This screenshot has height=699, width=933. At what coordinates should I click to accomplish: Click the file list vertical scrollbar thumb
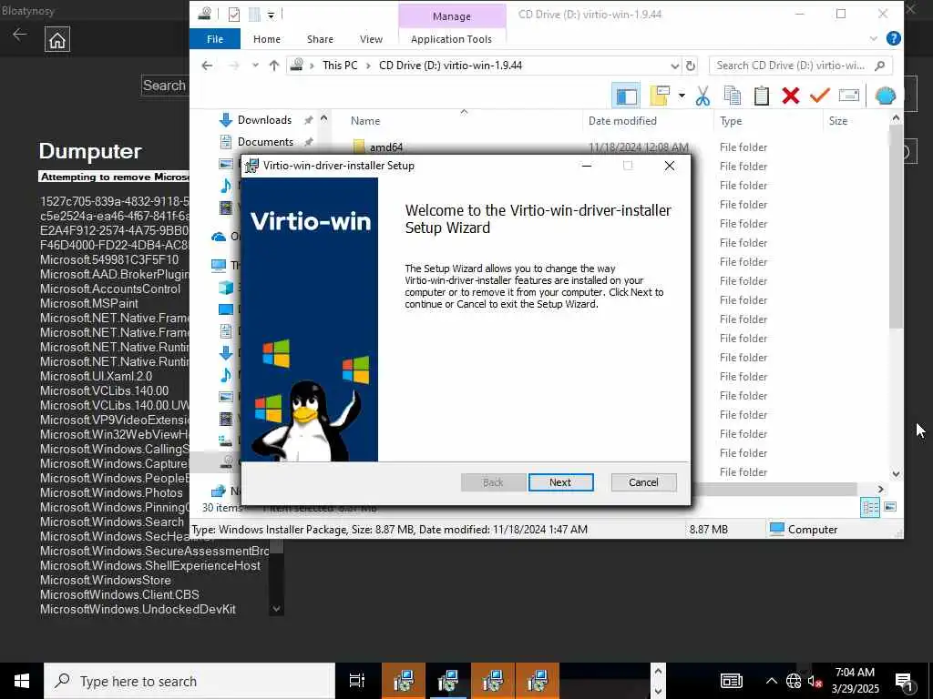pyautogui.click(x=897, y=227)
